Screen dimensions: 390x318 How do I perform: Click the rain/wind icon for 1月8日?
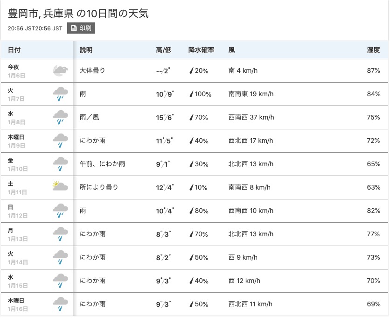tap(60, 117)
